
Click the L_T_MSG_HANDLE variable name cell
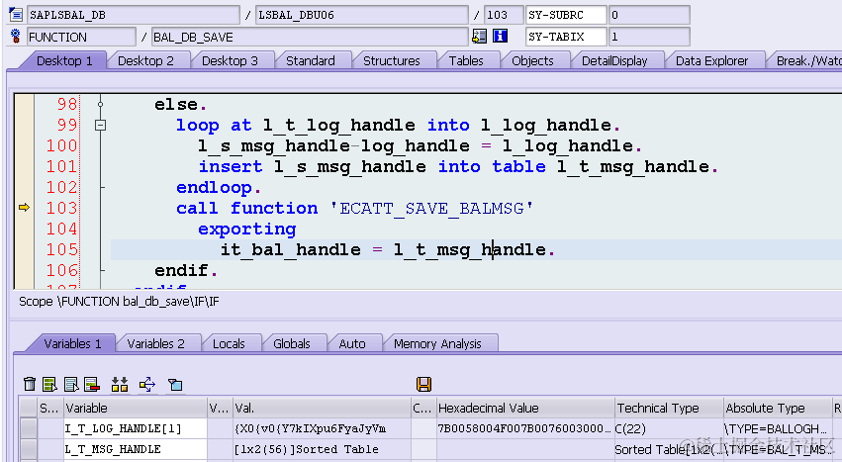[136, 449]
